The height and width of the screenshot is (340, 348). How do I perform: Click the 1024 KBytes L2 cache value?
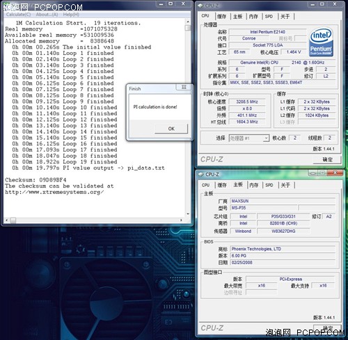tap(317, 115)
